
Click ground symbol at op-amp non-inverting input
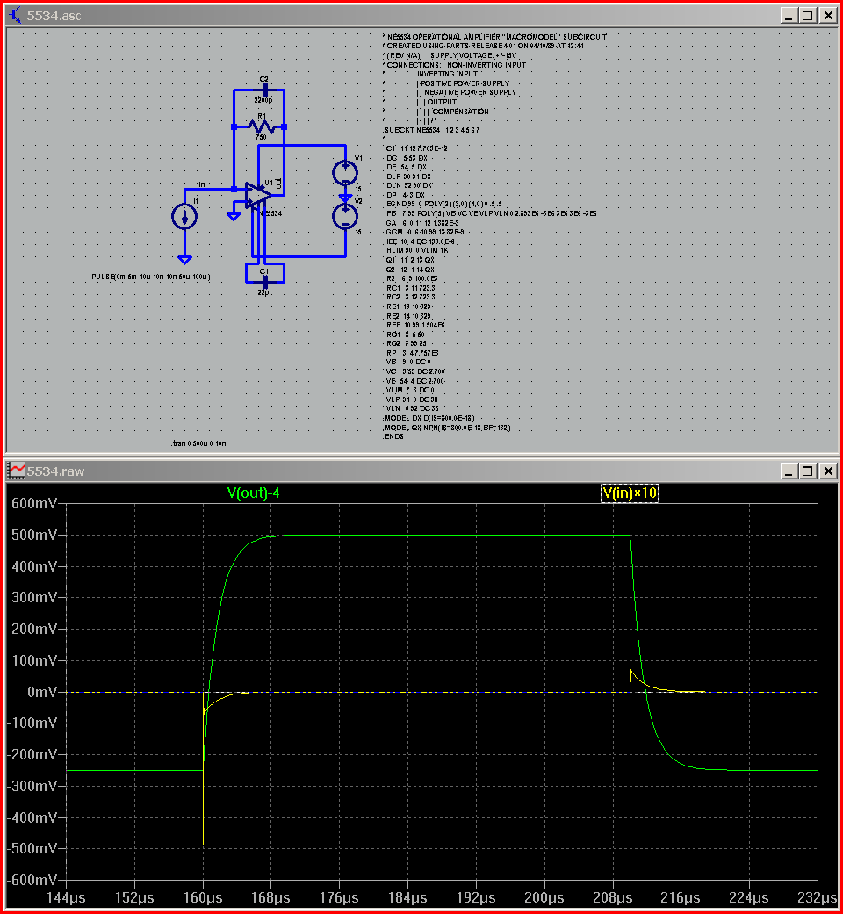point(234,216)
